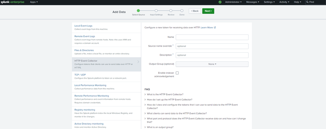Open the Help menu

[x=298, y=2]
